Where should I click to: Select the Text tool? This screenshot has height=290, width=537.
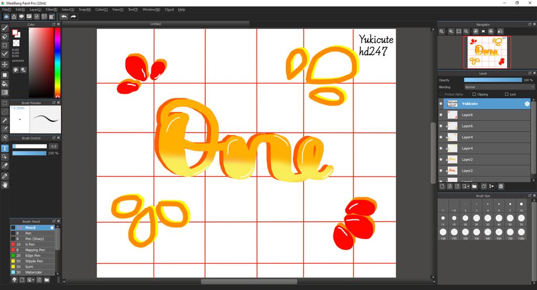5,148
